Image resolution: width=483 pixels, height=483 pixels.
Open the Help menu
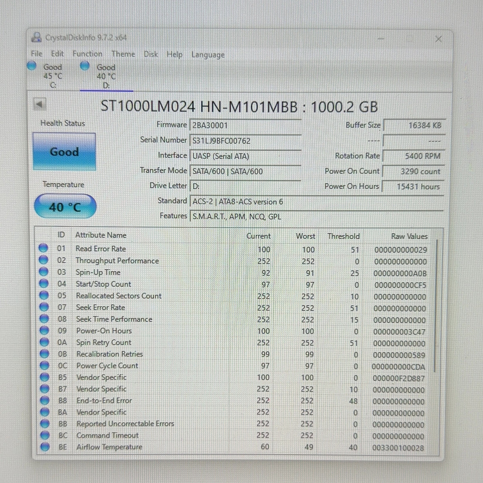pos(174,54)
